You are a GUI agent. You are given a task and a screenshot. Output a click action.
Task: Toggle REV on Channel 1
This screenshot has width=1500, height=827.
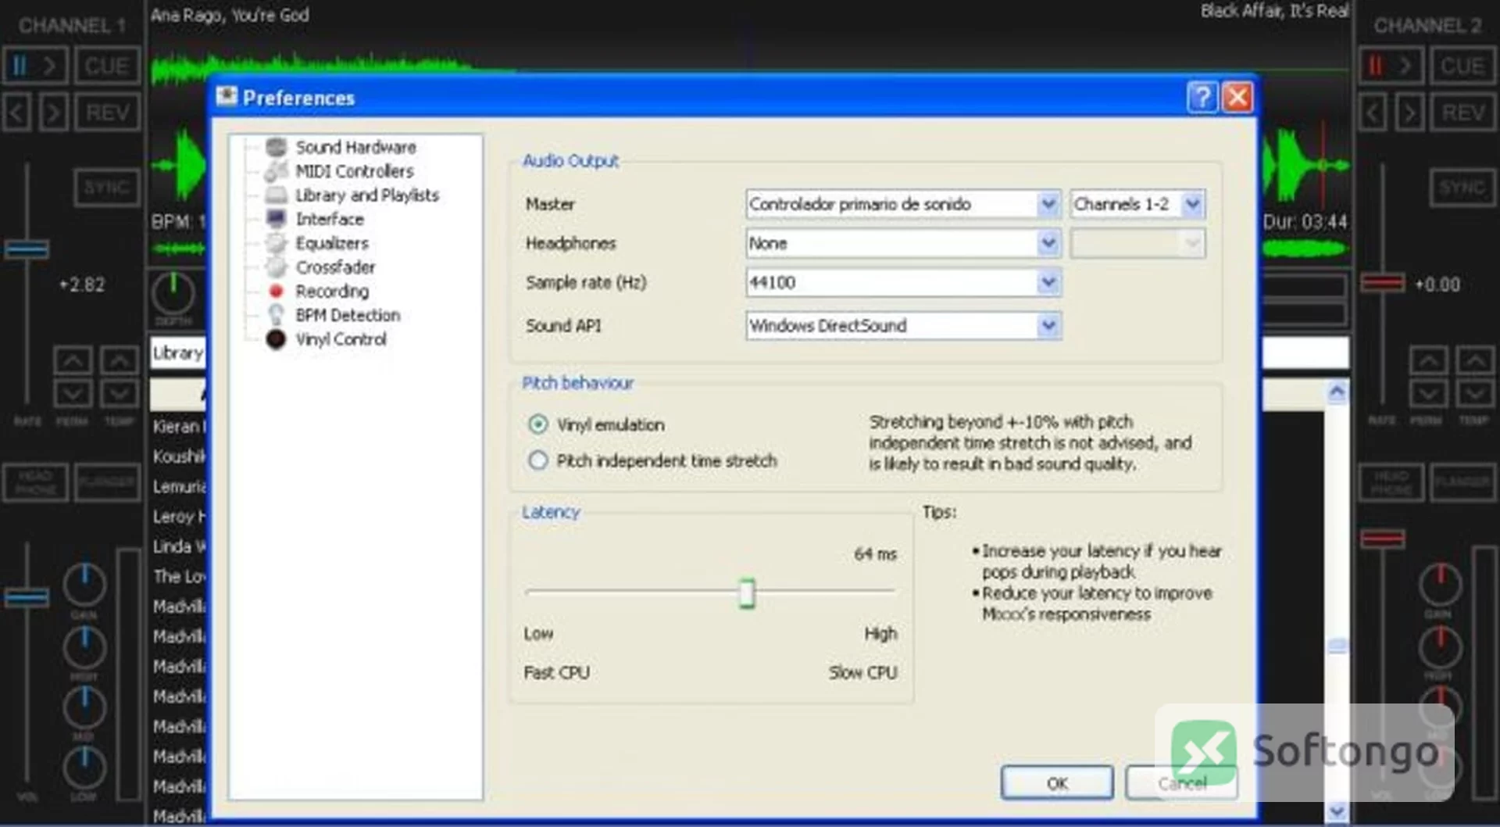coord(107,113)
